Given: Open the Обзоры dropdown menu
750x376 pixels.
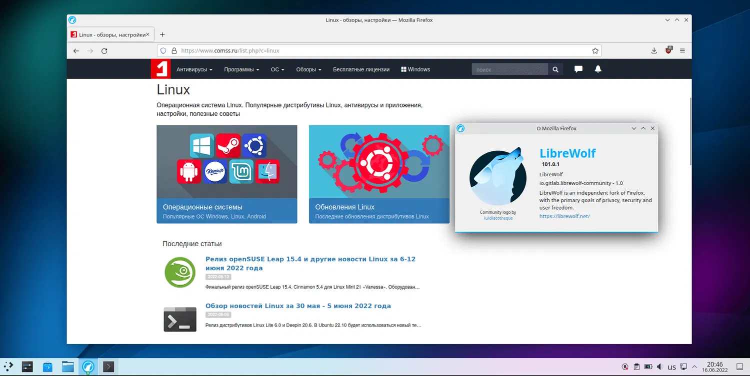Looking at the screenshot, I should coord(308,69).
